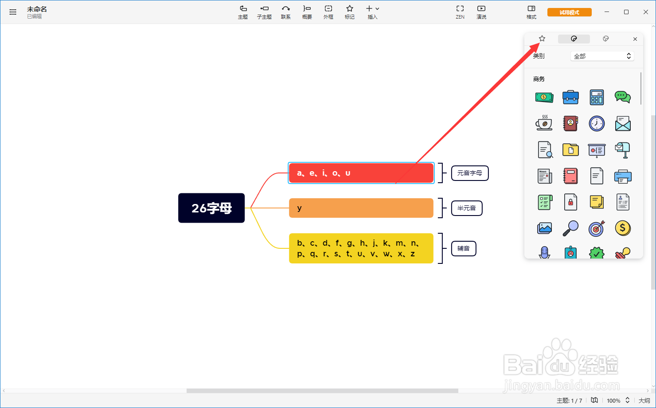Open the 类别 category dropdown showing 全部

point(602,56)
